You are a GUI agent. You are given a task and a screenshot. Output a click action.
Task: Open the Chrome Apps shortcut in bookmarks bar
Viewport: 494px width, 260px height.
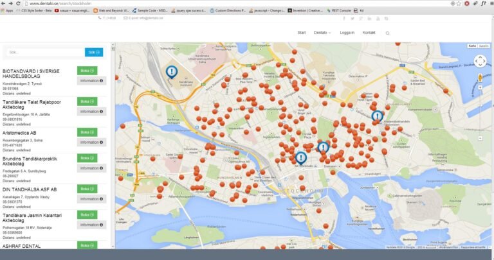pos(6,11)
